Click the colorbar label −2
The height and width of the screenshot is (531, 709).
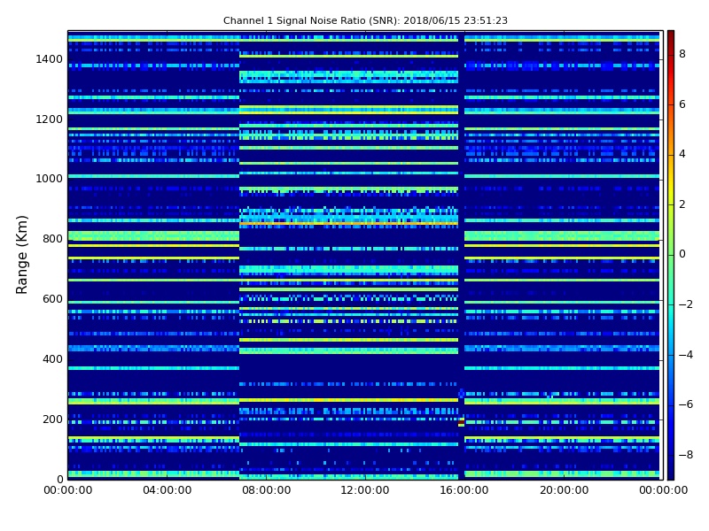[686, 304]
